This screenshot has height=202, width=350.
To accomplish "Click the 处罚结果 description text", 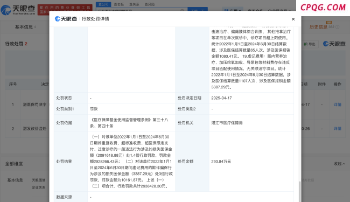I will pyautogui.click(x=131, y=162).
